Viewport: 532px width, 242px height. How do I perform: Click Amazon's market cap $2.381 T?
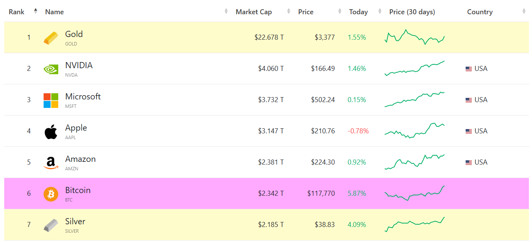click(x=271, y=162)
